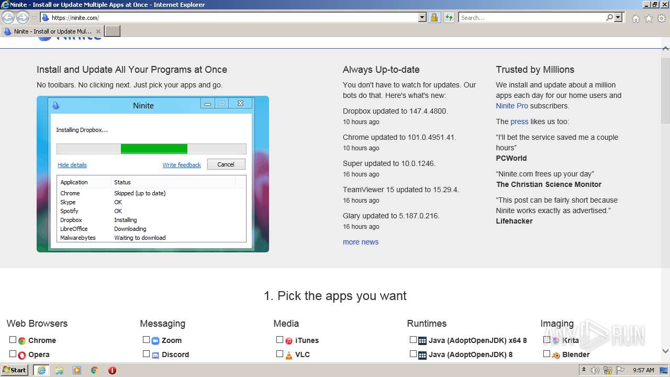Screen dimensions: 670x377
Task: Click 'TeamViewer 15 updated to 15.29.4.' text
Action: (x=401, y=190)
